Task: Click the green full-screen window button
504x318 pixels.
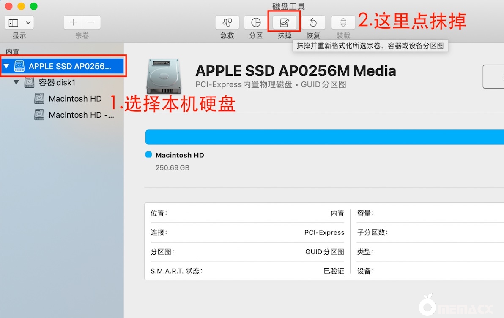Action: 34,6
